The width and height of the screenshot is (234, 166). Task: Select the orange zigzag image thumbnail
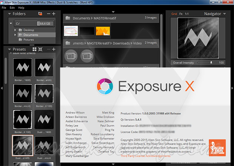(103, 31)
